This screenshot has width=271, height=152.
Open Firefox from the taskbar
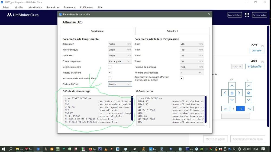[92, 149]
